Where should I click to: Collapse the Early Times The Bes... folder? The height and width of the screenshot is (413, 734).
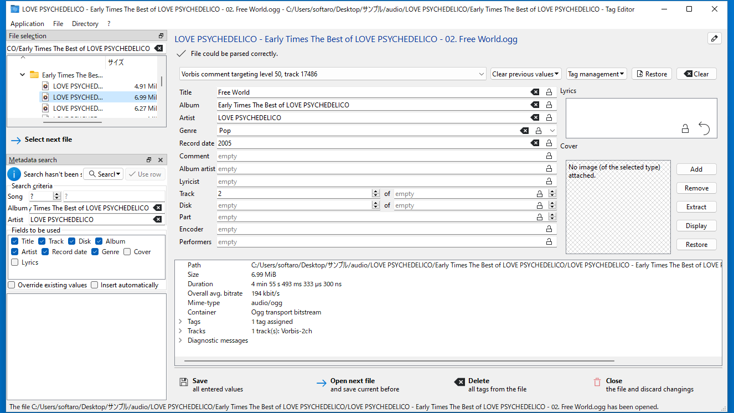click(x=22, y=75)
